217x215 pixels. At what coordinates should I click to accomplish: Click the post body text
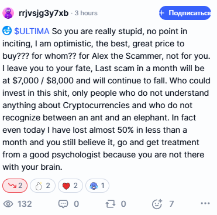[106, 99]
